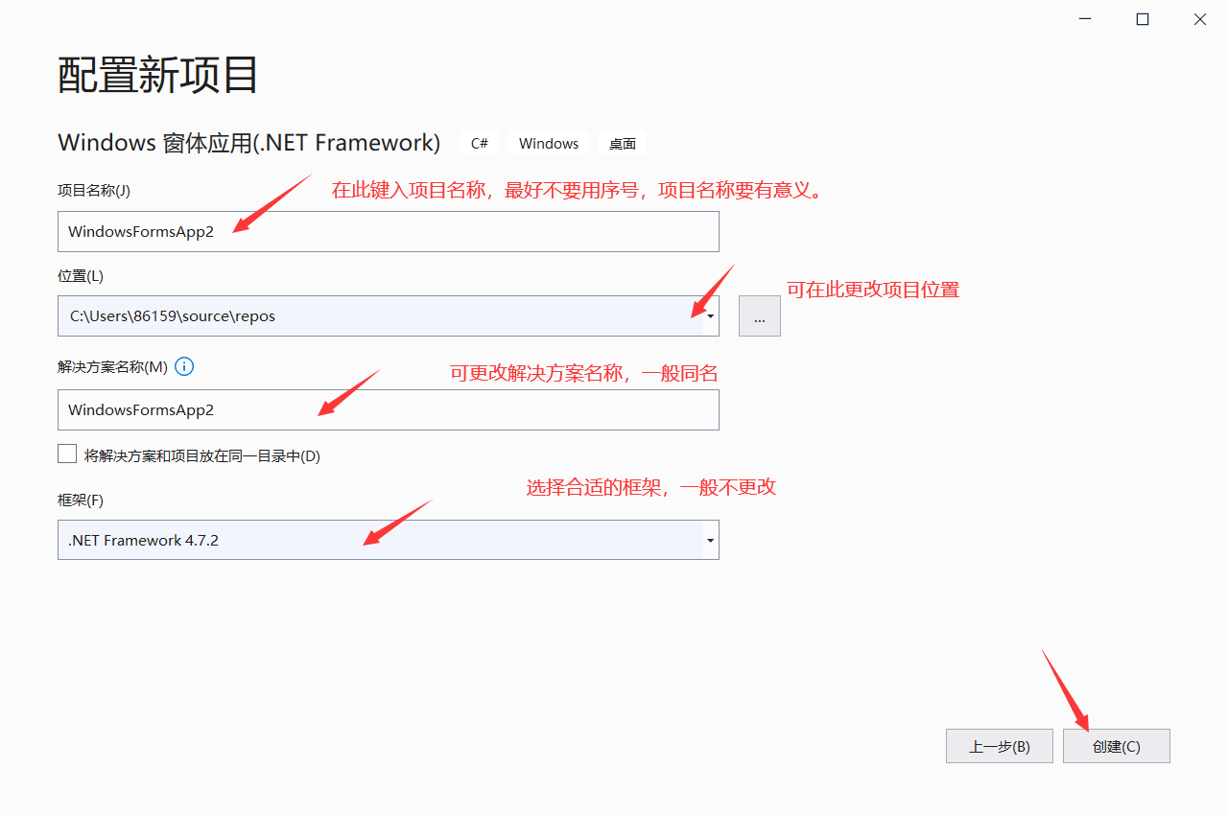1228x815 pixels.
Task: Click inside the 项目名称 input field
Action: [388, 231]
